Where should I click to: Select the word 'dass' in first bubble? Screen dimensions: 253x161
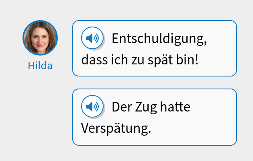coord(92,61)
